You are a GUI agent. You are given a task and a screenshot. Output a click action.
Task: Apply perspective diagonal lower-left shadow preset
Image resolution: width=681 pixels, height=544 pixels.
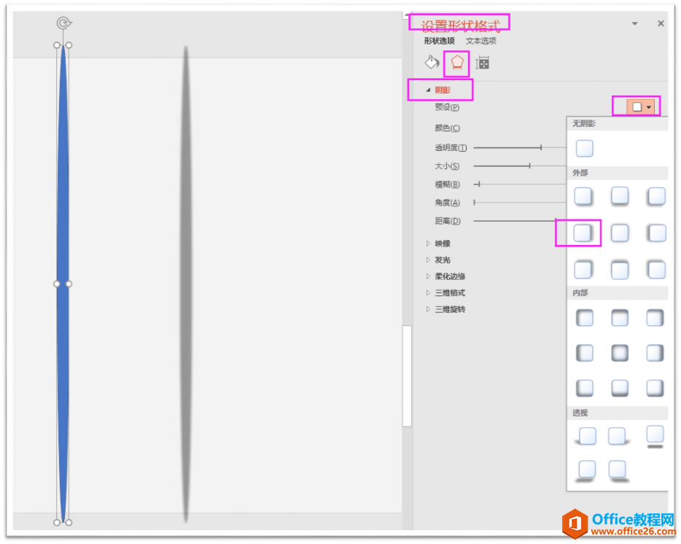coord(586,471)
